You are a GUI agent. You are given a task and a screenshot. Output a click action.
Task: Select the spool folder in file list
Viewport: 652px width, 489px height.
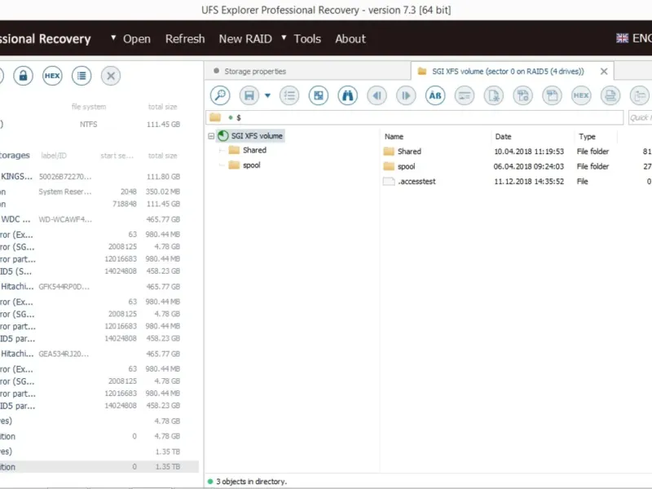(406, 166)
